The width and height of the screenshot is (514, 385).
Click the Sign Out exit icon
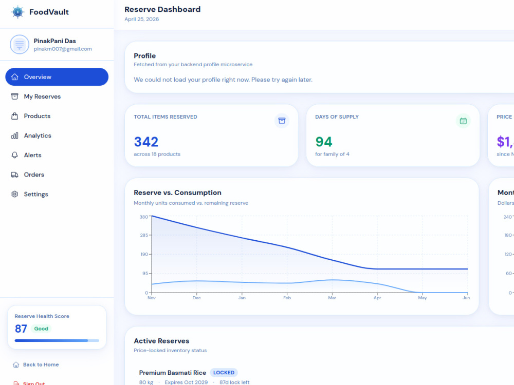click(x=16, y=383)
